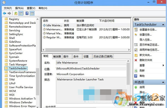The height and width of the screenshot is (108, 167).
Task: Collapse the 所选项 section
Action: tap(163, 82)
